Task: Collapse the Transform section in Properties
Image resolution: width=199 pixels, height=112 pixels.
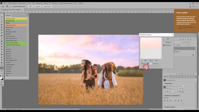Action: pos(164,83)
